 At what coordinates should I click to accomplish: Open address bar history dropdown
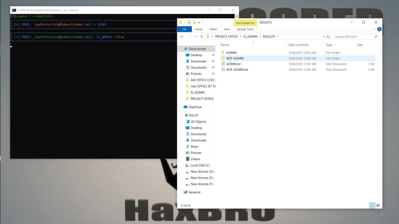[324, 37]
